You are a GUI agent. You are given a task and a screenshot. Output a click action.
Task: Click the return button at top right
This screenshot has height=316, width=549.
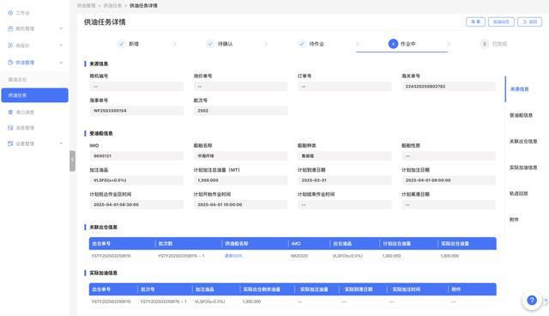click(529, 21)
